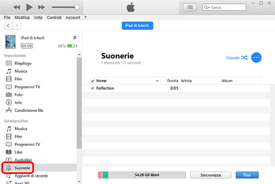Viewport: 275px width, 184px height.
Task: Adjust the volume slider knob
Action: (77, 7)
